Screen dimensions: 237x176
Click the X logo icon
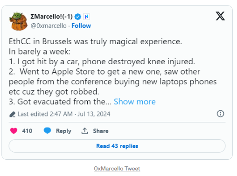220,16
